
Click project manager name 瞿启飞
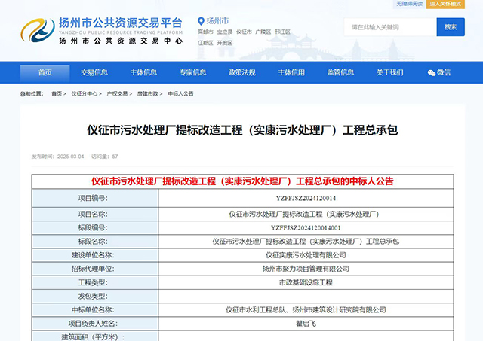click(306, 324)
